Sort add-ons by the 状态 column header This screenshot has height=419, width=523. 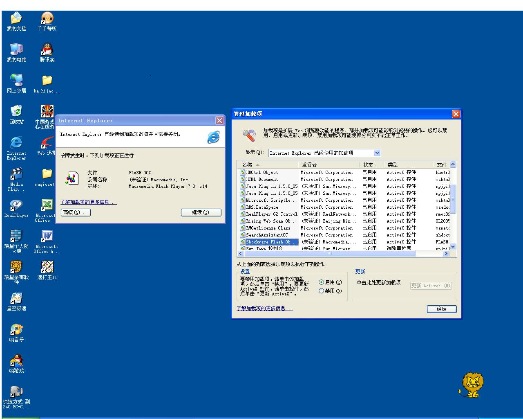tap(372, 165)
